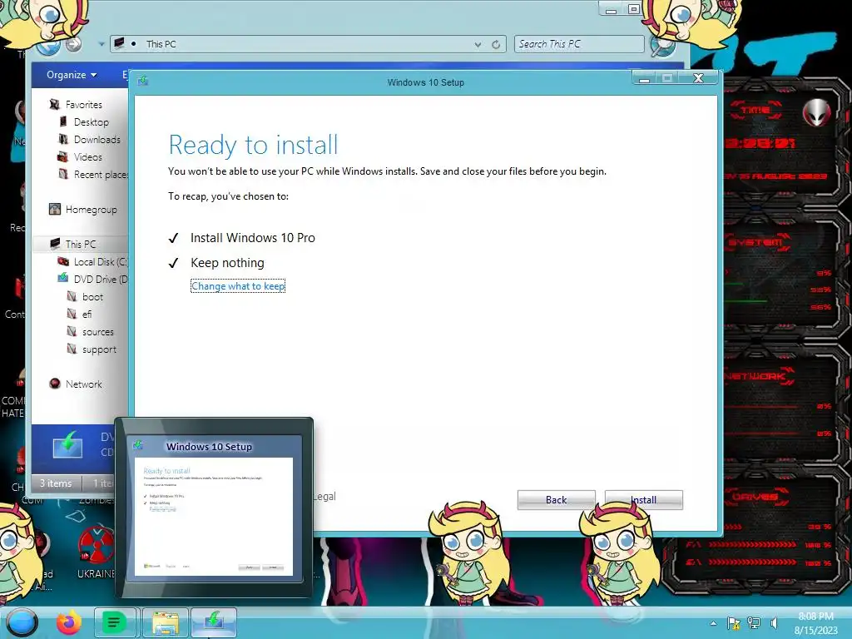Open the boot folder in the tree
Screen dimensions: 852x639
pos(92,297)
